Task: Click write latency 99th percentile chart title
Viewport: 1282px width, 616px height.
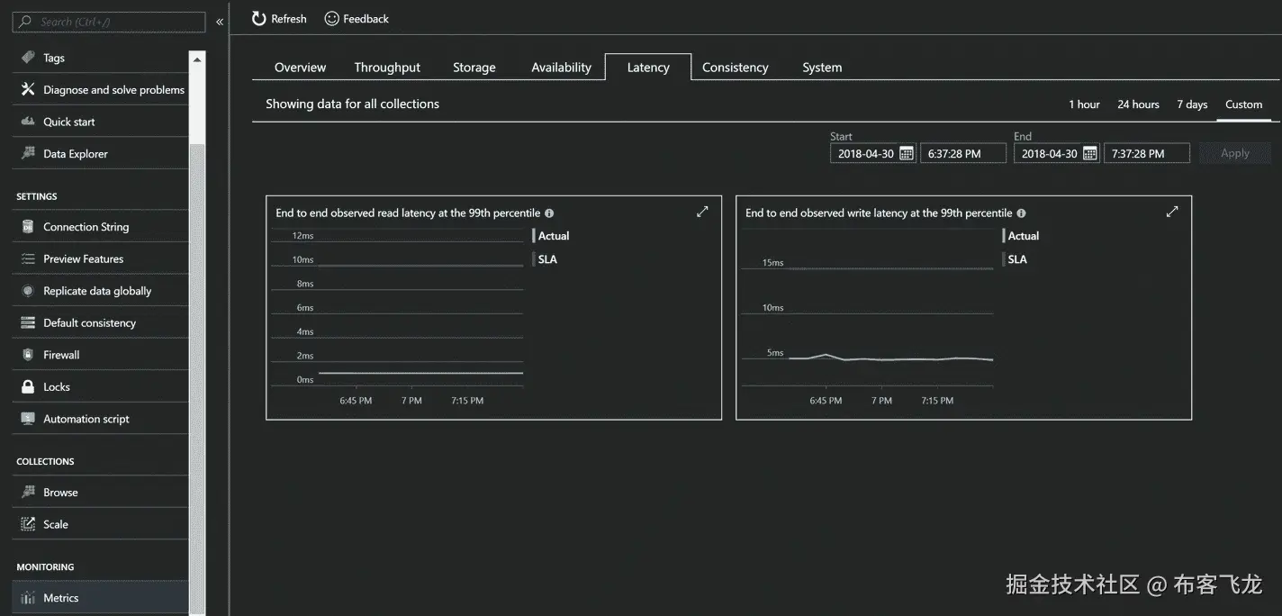Action: [879, 213]
